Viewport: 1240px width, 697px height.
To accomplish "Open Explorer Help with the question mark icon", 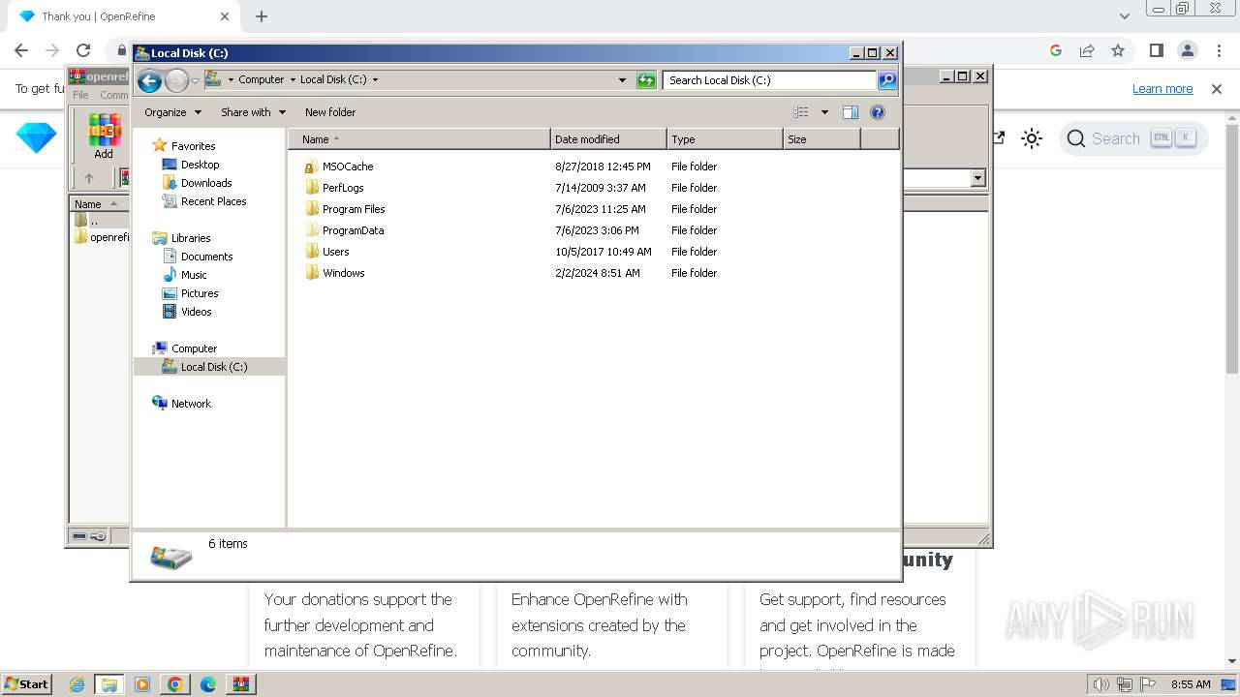I will click(x=878, y=112).
